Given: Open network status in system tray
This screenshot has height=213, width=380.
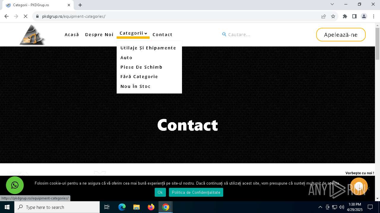Looking at the screenshot, I should tap(335, 207).
